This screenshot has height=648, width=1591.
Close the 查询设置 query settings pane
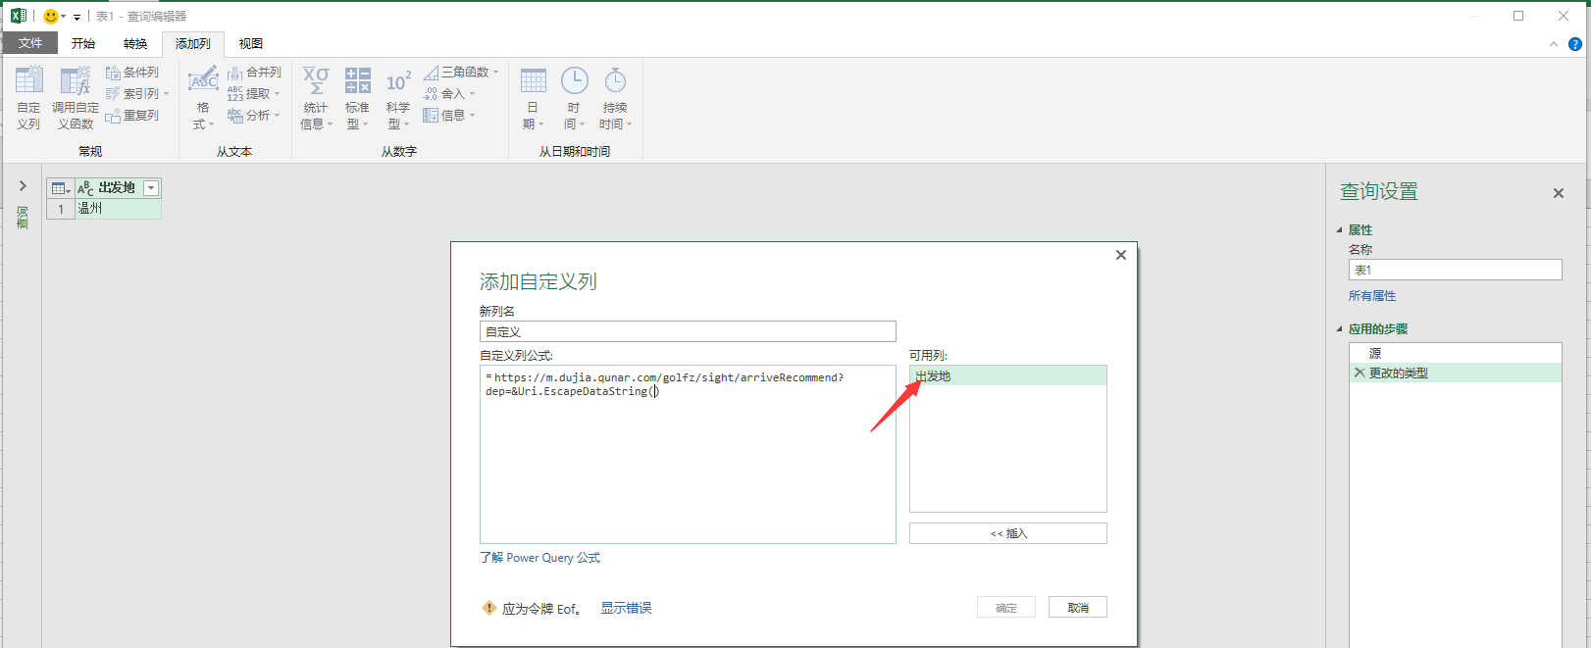[x=1559, y=193]
